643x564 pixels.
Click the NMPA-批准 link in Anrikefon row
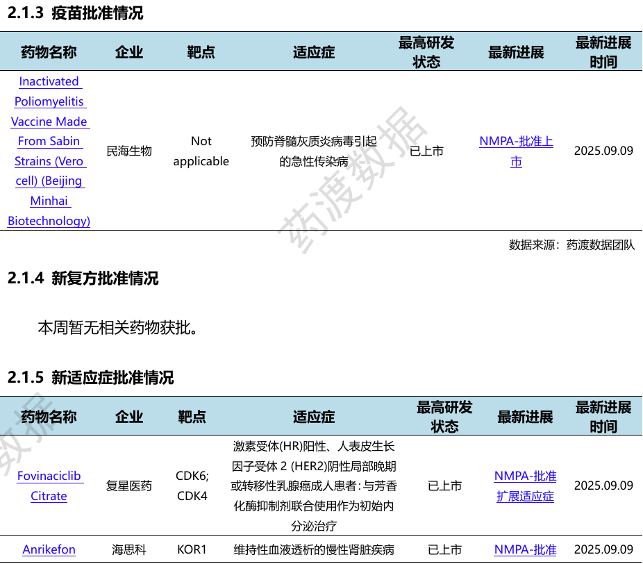click(x=526, y=549)
